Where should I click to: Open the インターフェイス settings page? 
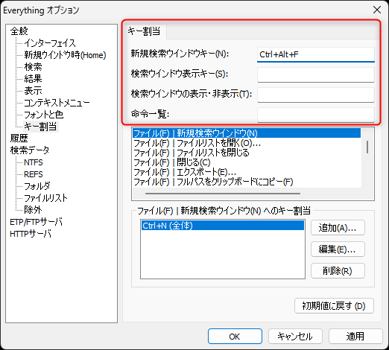50,43
